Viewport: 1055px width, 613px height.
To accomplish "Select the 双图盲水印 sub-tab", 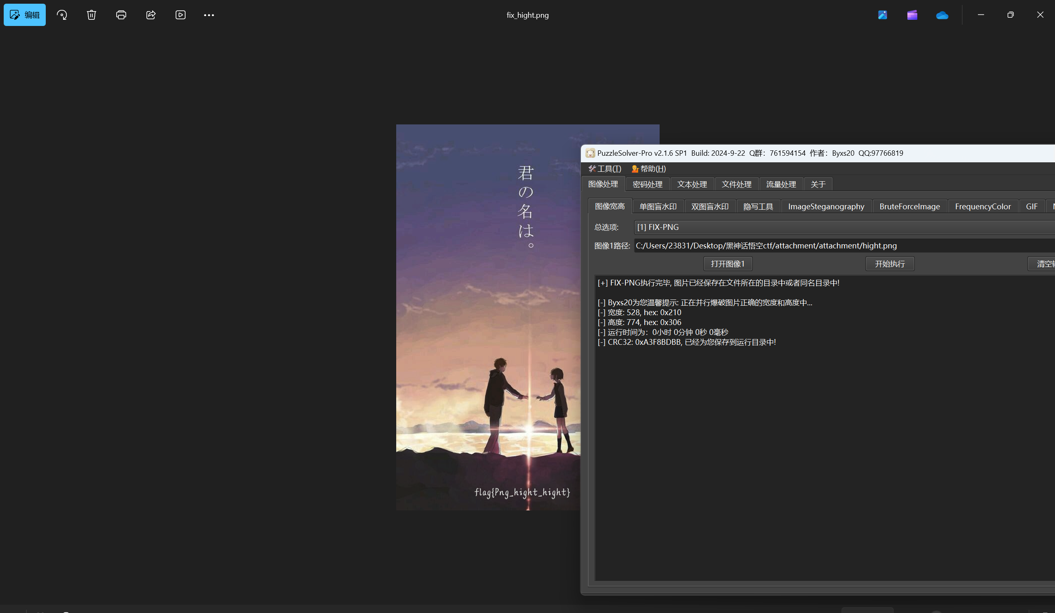I will pos(710,206).
